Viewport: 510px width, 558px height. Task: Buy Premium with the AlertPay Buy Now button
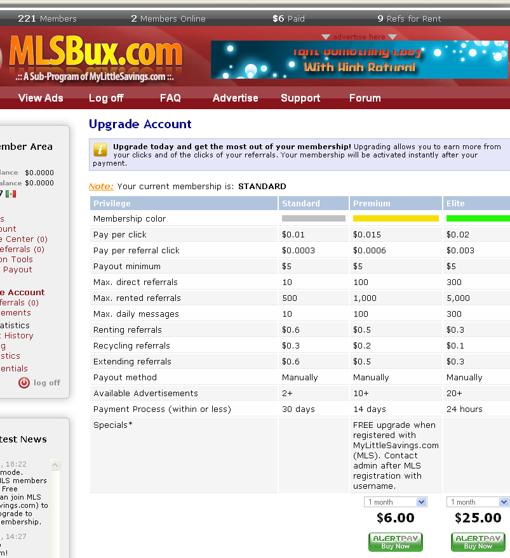pos(395,542)
